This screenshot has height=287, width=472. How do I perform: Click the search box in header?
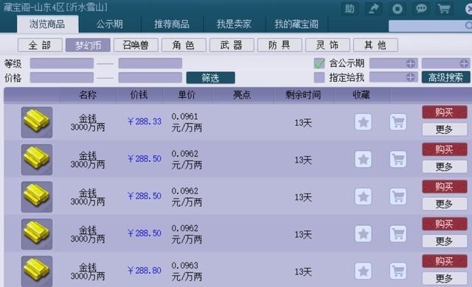coord(430,26)
